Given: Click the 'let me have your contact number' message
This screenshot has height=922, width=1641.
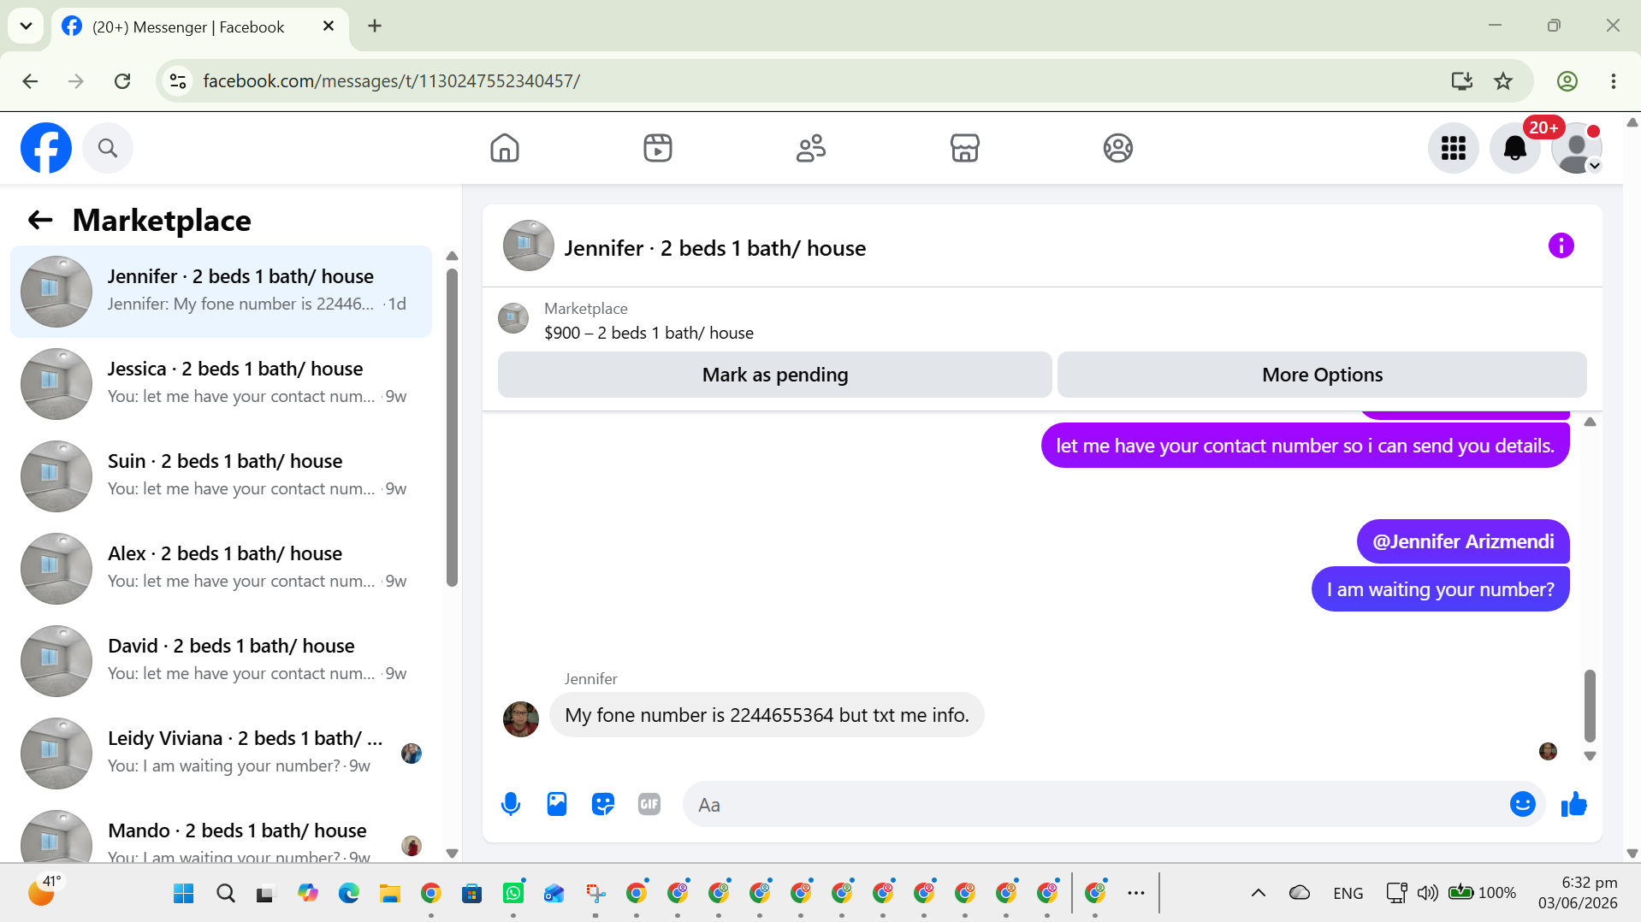Looking at the screenshot, I should tap(1305, 446).
